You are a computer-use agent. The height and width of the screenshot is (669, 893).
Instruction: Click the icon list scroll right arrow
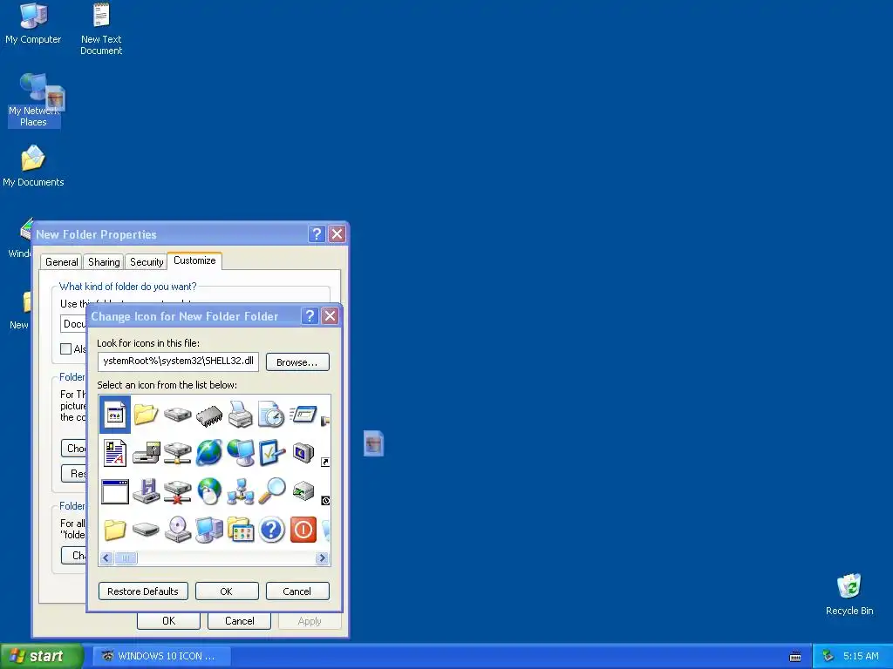[322, 558]
